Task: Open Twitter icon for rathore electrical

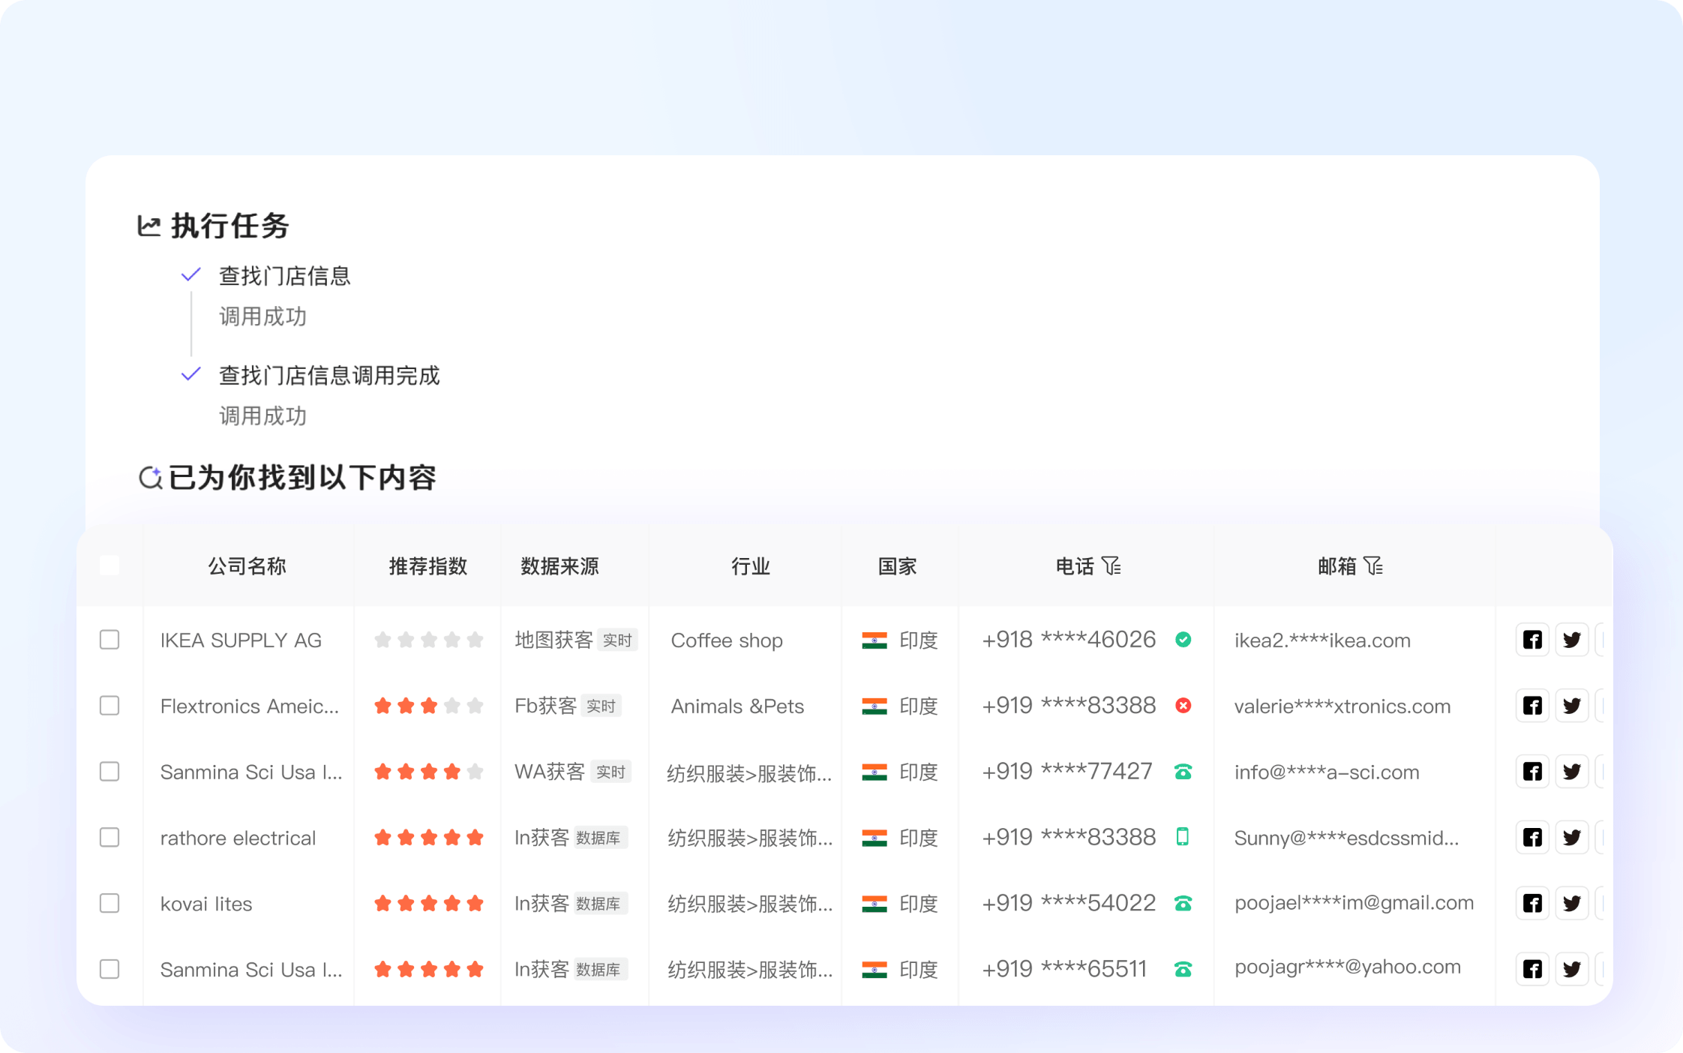Action: pos(1571,838)
